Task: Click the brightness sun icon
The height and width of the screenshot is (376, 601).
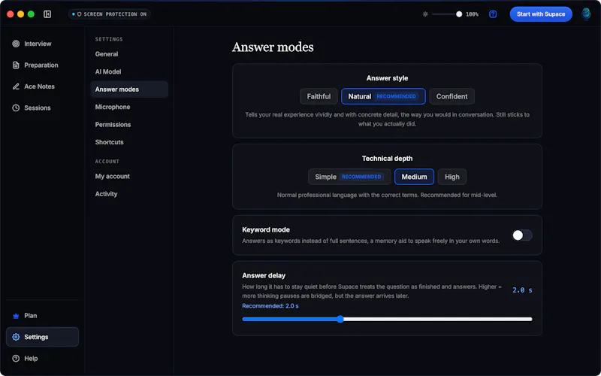Action: [425, 14]
